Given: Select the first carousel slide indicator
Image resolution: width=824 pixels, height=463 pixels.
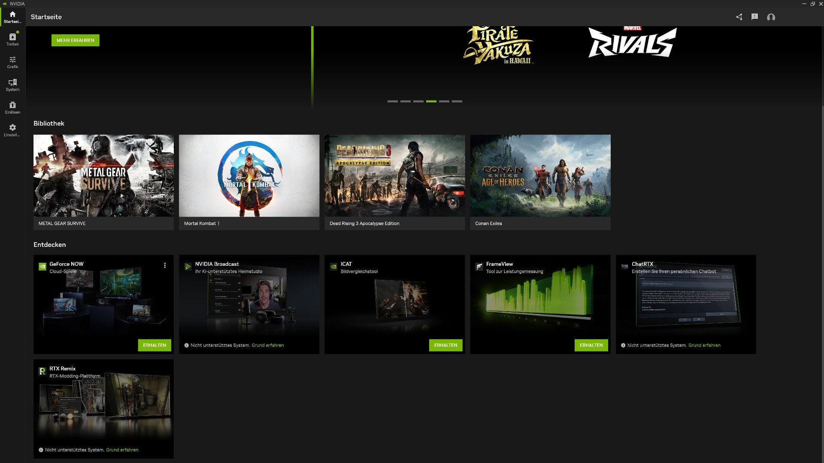Looking at the screenshot, I should click(392, 101).
